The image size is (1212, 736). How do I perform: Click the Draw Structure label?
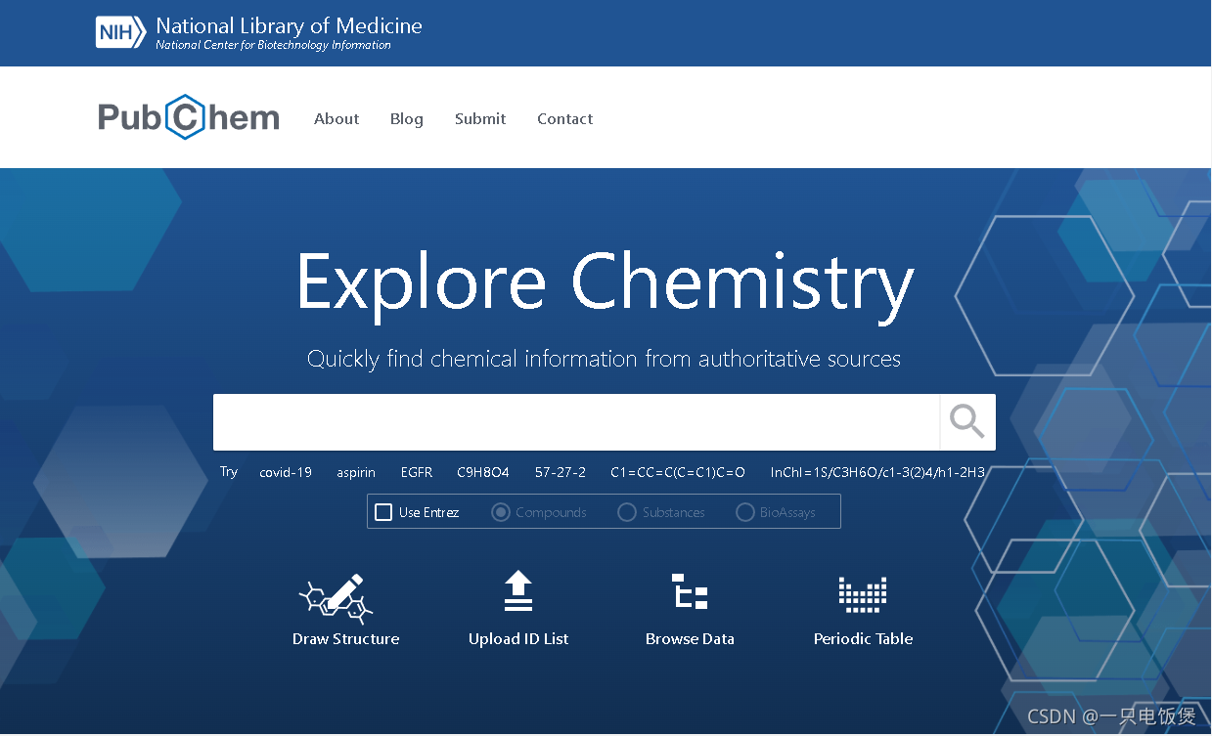pyautogui.click(x=345, y=638)
